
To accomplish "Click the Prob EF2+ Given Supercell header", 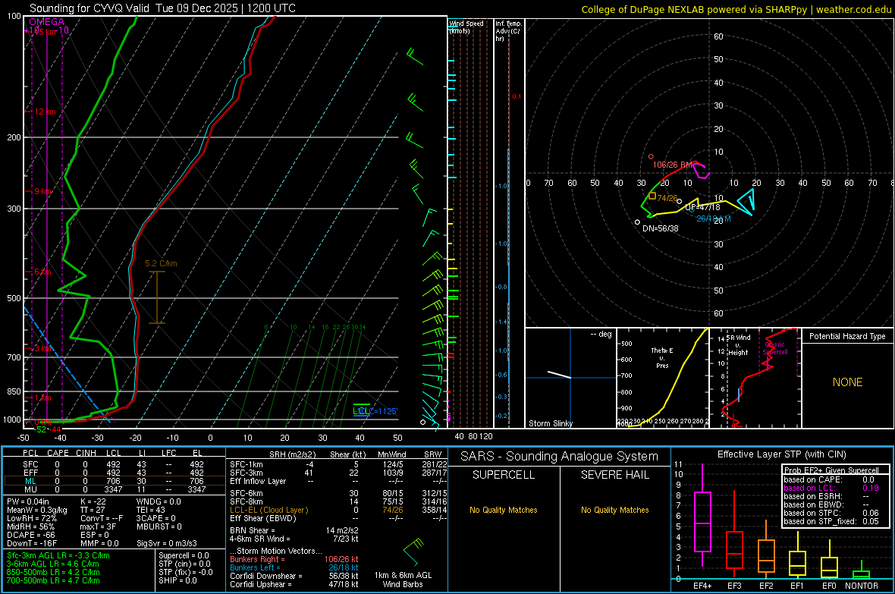I will pyautogui.click(x=831, y=470).
